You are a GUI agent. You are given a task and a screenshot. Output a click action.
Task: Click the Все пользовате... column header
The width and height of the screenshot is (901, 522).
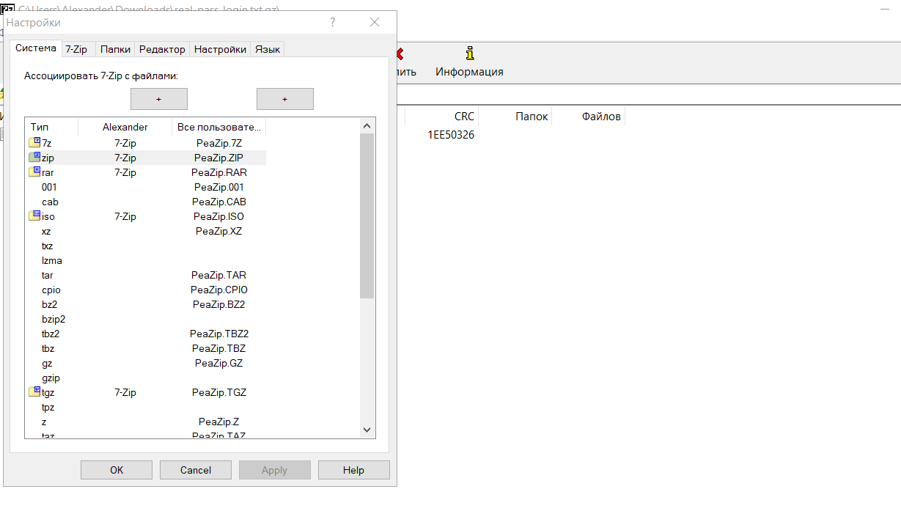[x=218, y=127]
